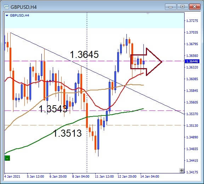Click the 1.36795 price scale value
204x184 pixels.
(x=192, y=44)
